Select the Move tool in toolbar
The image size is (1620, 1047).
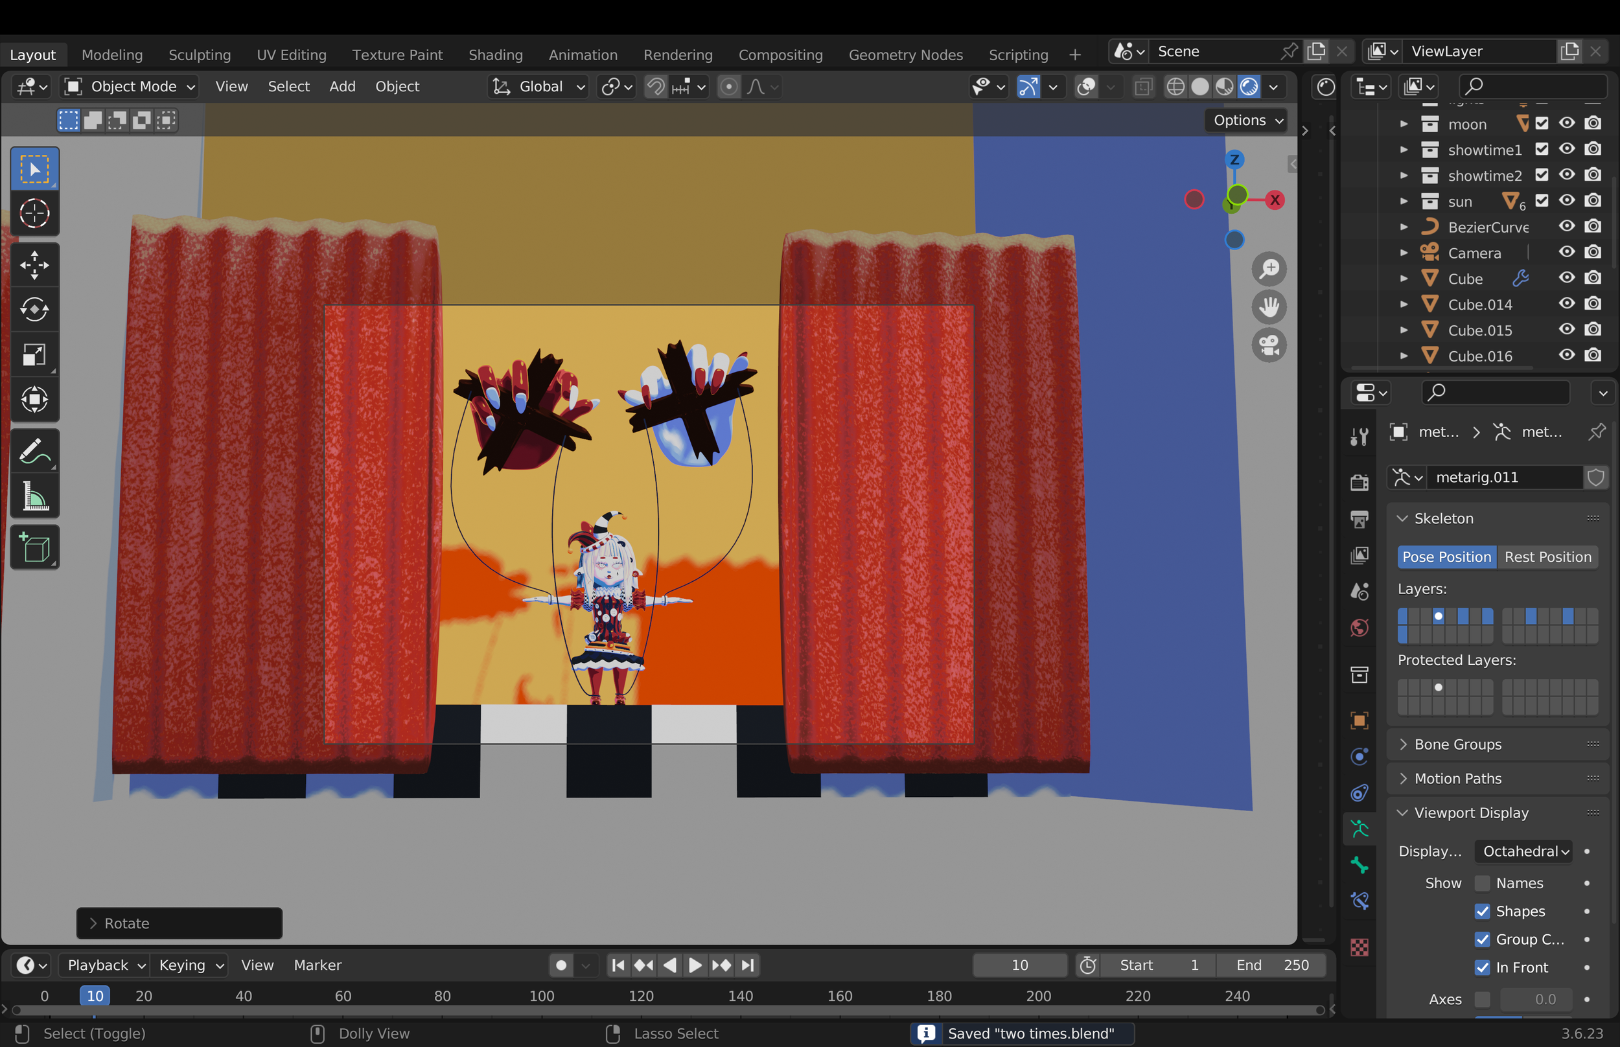(x=34, y=264)
